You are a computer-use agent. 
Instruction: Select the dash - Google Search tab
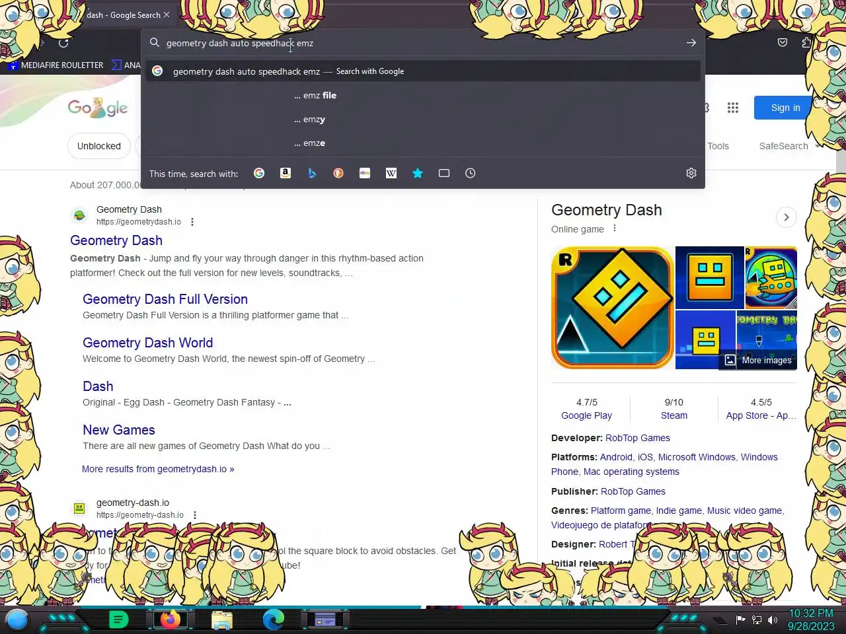coord(123,15)
